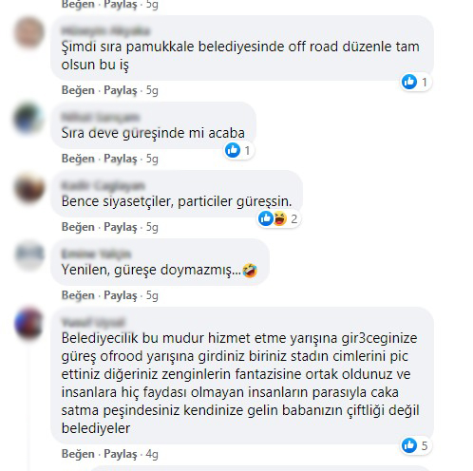The height and width of the screenshot is (471, 473).
Task: Click like reaction icon showing 5 likes
Action: point(409,445)
